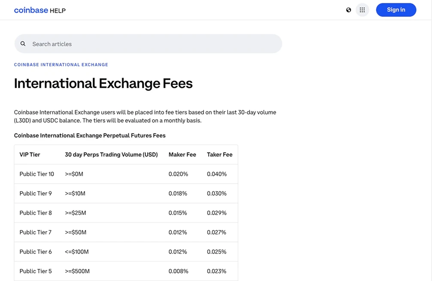Click the Perpetual Futures Fees subheading
Screen dimensions: 432x281
pyautogui.click(x=89, y=135)
